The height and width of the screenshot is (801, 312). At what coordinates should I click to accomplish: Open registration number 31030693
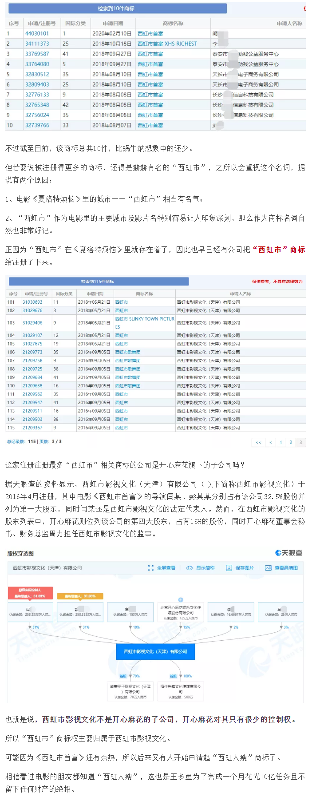[32, 302]
